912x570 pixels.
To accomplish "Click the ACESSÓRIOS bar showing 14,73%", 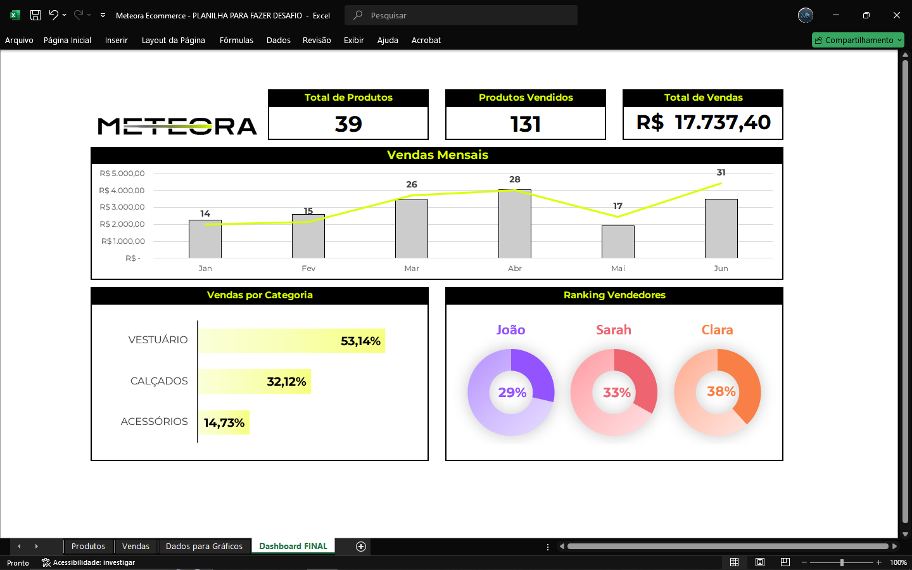I will tap(224, 422).
